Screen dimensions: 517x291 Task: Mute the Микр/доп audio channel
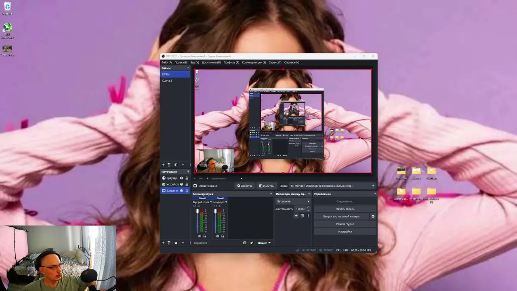(218, 236)
